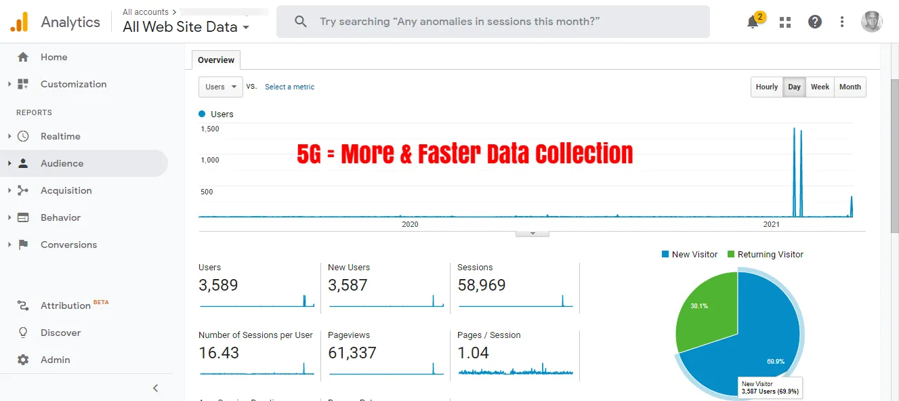Screen dimensions: 899x401
Task: Click the Google apps grid icon
Action: click(785, 21)
